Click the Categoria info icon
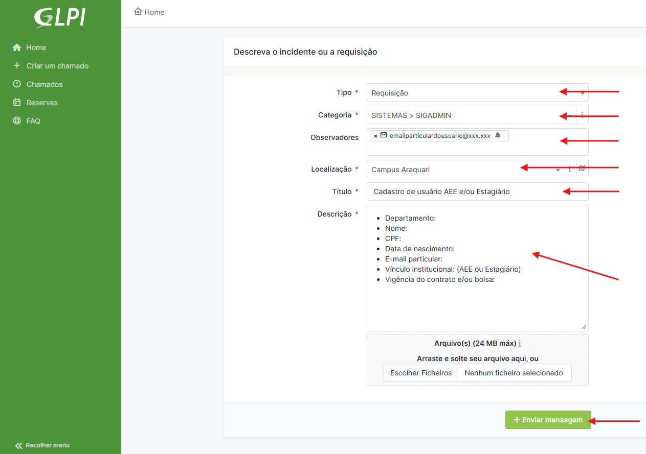 click(582, 115)
